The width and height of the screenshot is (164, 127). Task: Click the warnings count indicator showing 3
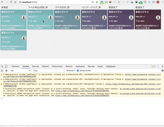point(153,66)
